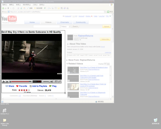Open the Mail toolbar dropdown arrow
The image size is (161, 129).
[x=50, y=8]
